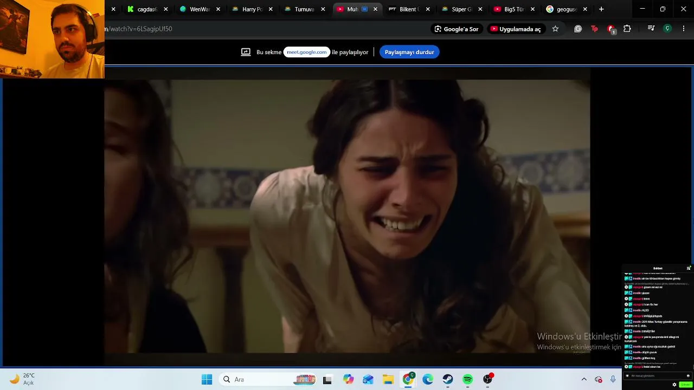Close the Bilkent tab
Image resolution: width=694 pixels, height=390 pixels.
coord(428,9)
